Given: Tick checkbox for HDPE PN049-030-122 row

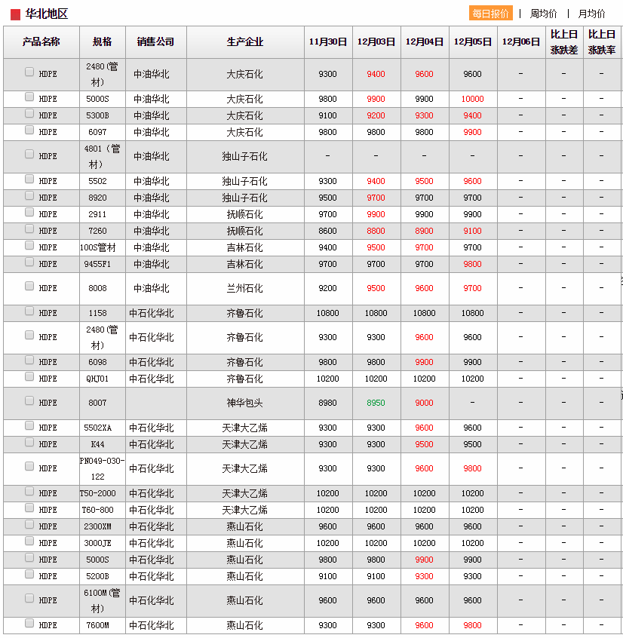Looking at the screenshot, I should (29, 466).
